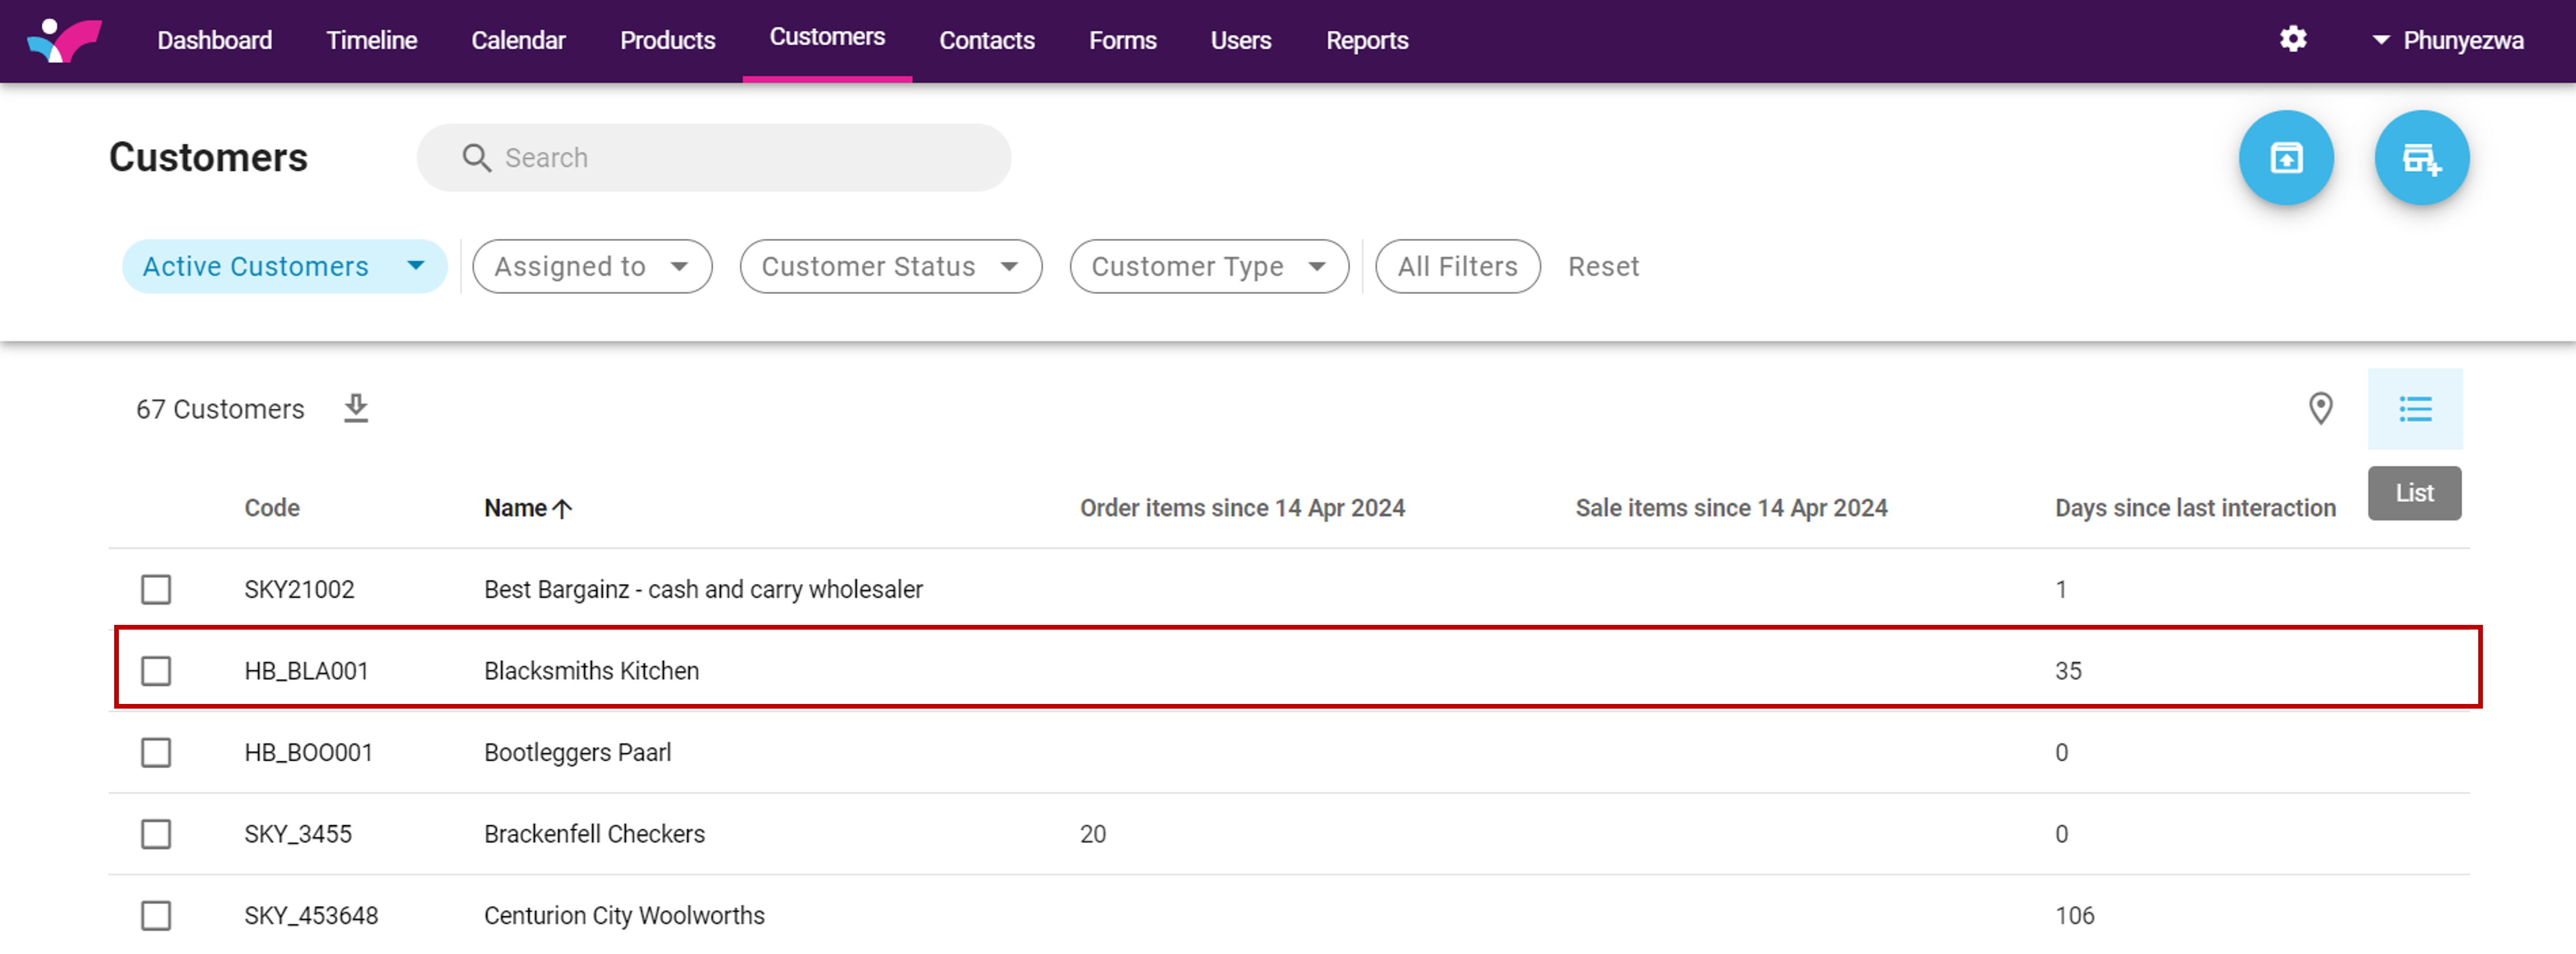Open the Phunyezwa user menu

(x=2448, y=41)
